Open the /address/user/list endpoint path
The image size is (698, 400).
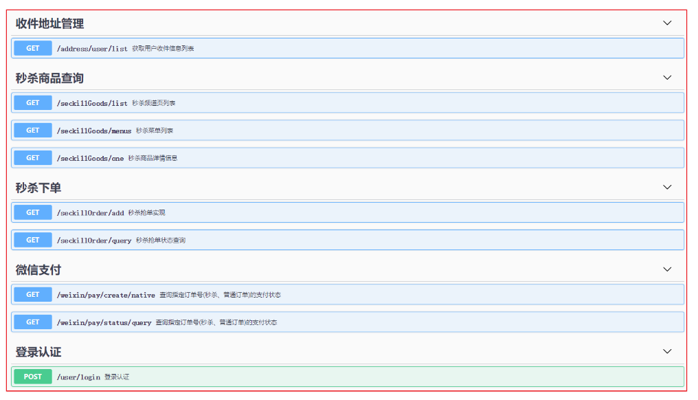coord(92,49)
